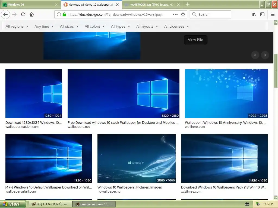Screen dimensions: 278x208
Task: Open page actions three-dot menu
Action: coord(175,14)
